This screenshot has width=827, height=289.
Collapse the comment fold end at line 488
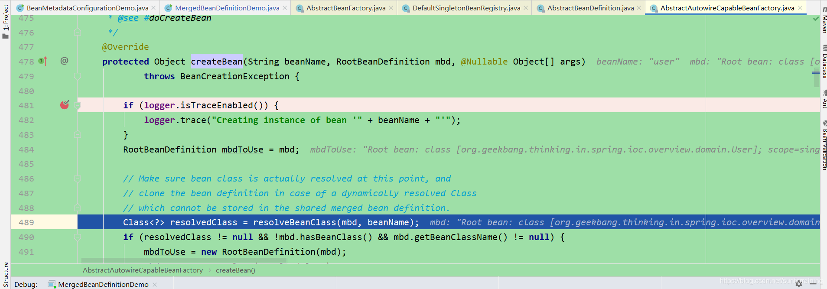[x=78, y=208]
